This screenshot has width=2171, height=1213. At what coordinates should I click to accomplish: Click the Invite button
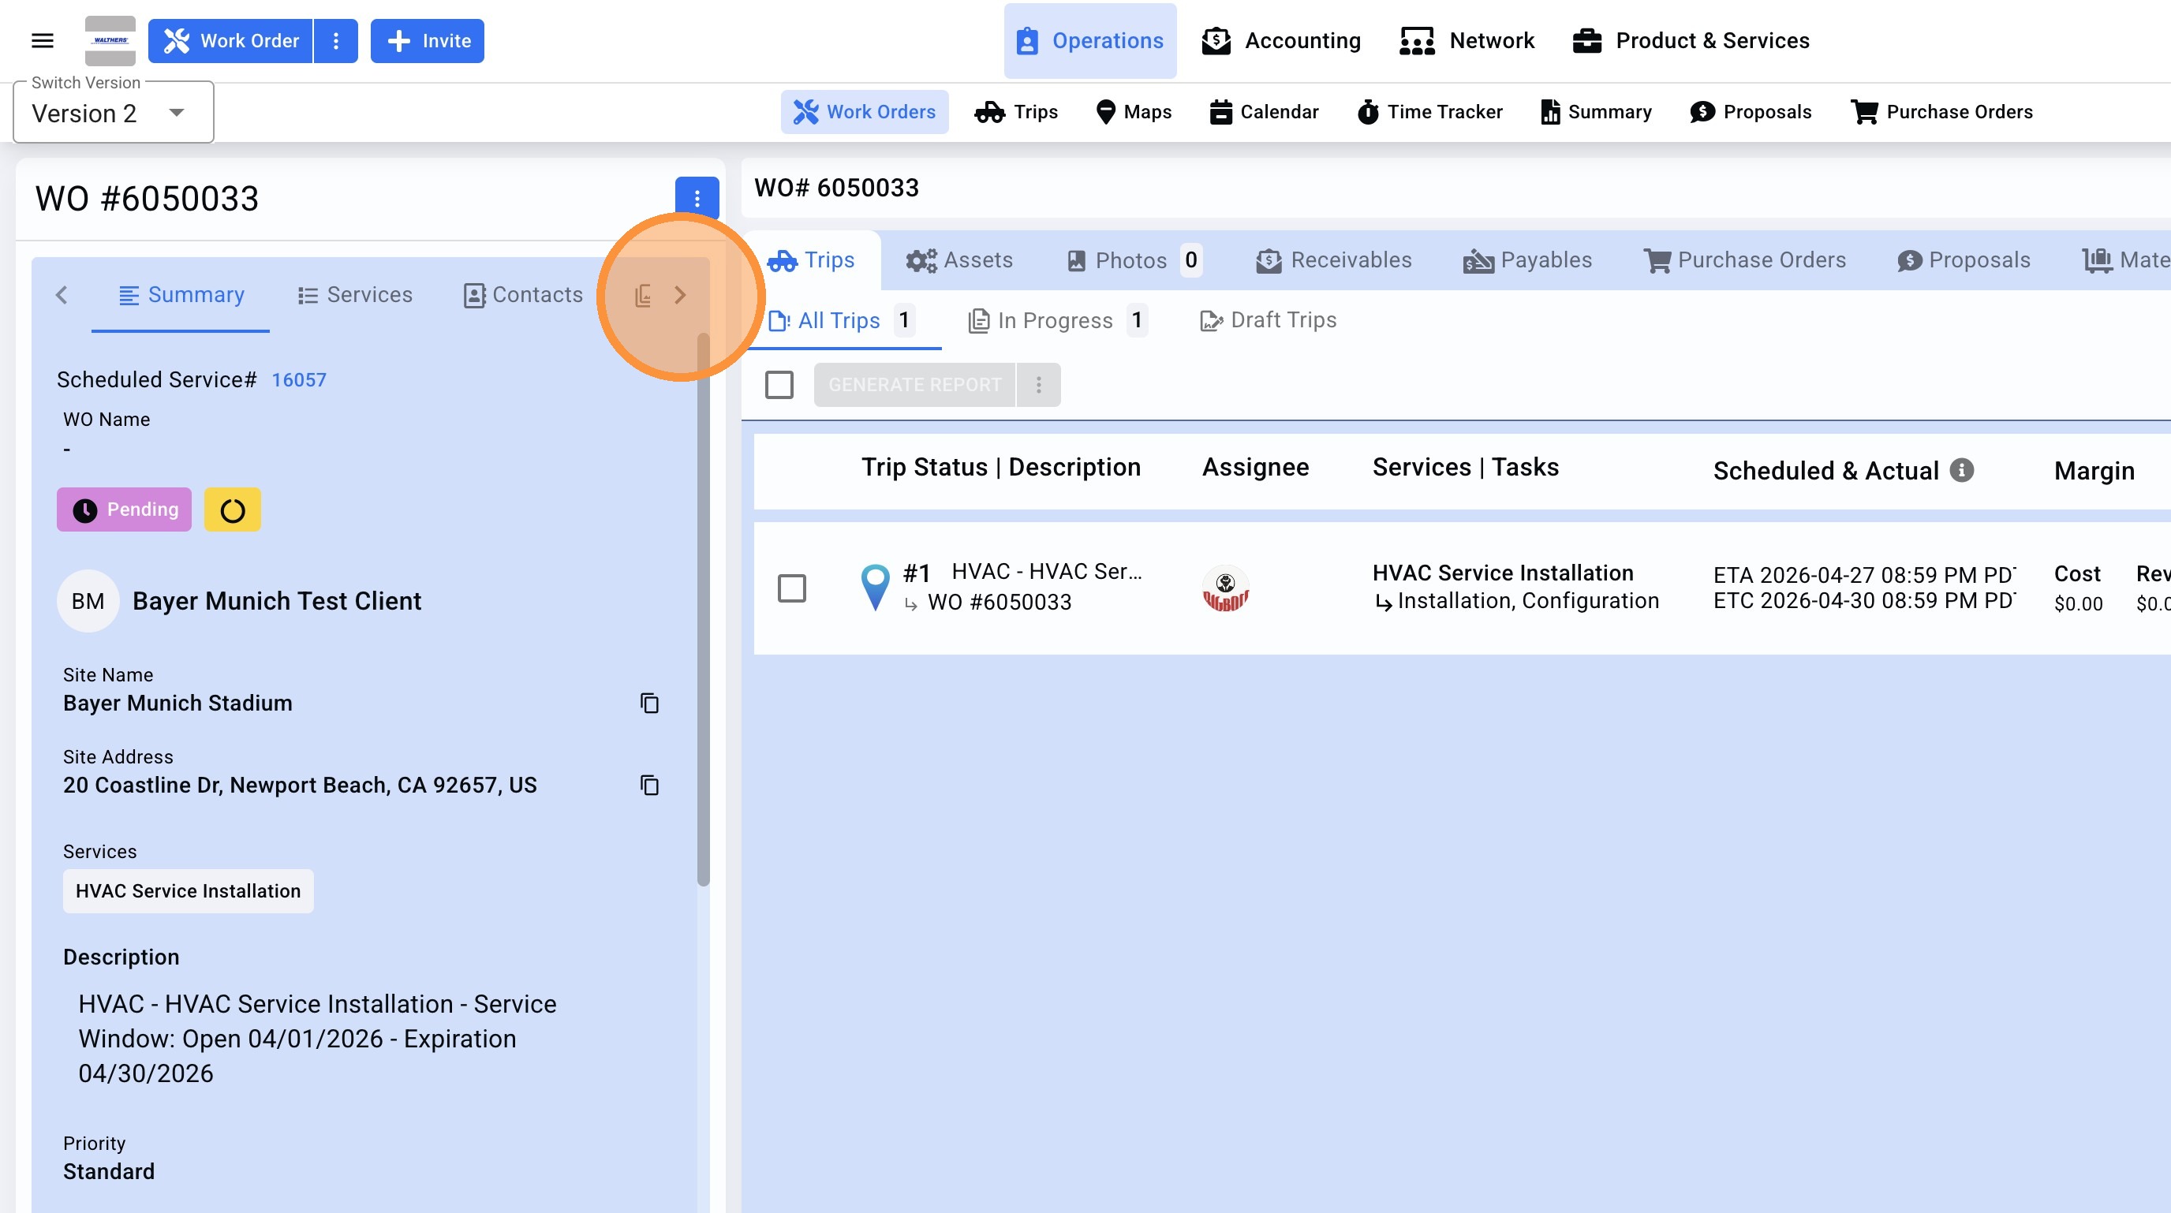click(428, 40)
